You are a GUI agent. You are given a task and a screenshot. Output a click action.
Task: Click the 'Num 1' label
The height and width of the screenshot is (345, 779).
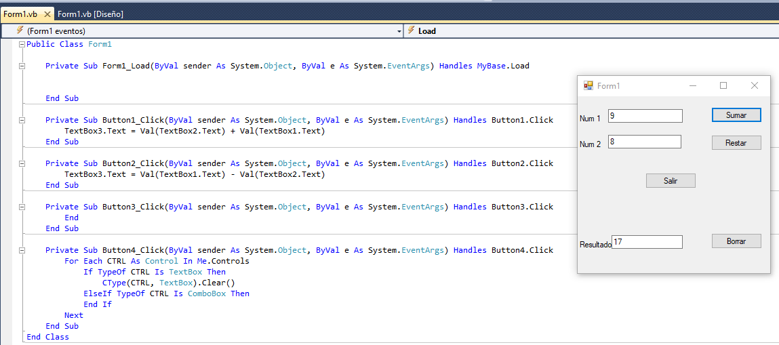(591, 119)
